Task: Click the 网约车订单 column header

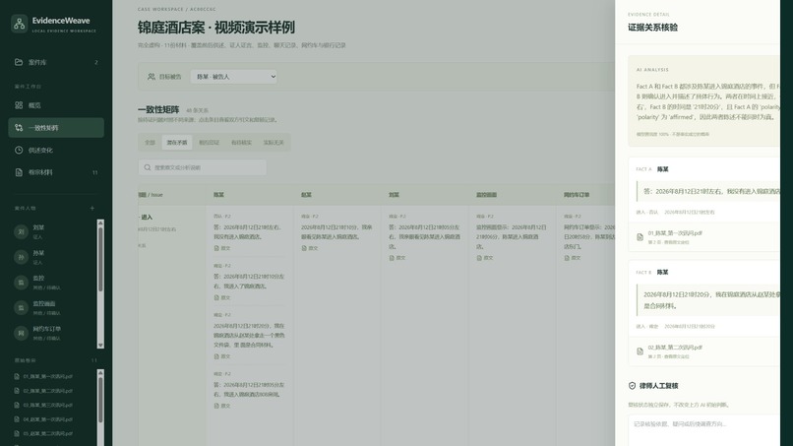Action: tap(577, 195)
